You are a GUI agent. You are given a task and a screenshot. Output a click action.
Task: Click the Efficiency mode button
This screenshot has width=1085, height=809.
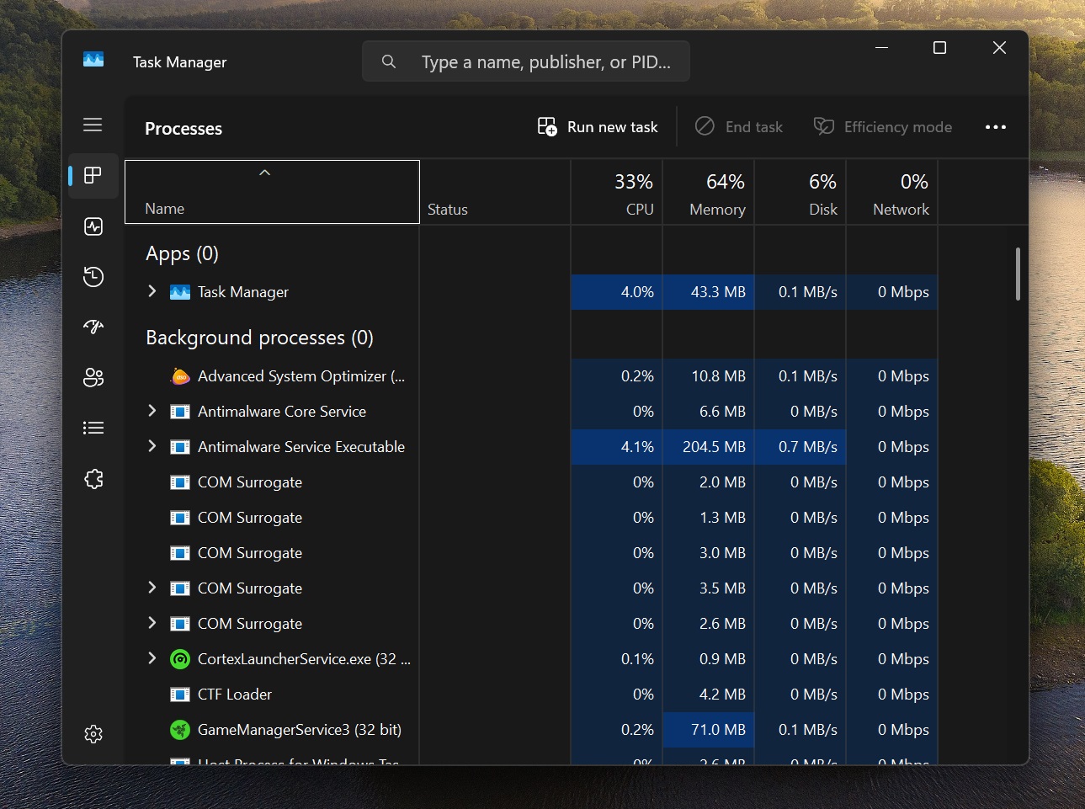click(882, 126)
